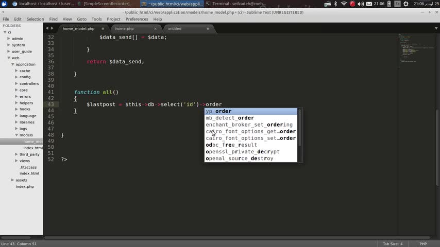
Task: Collapse the web folder
Action: point(9,58)
